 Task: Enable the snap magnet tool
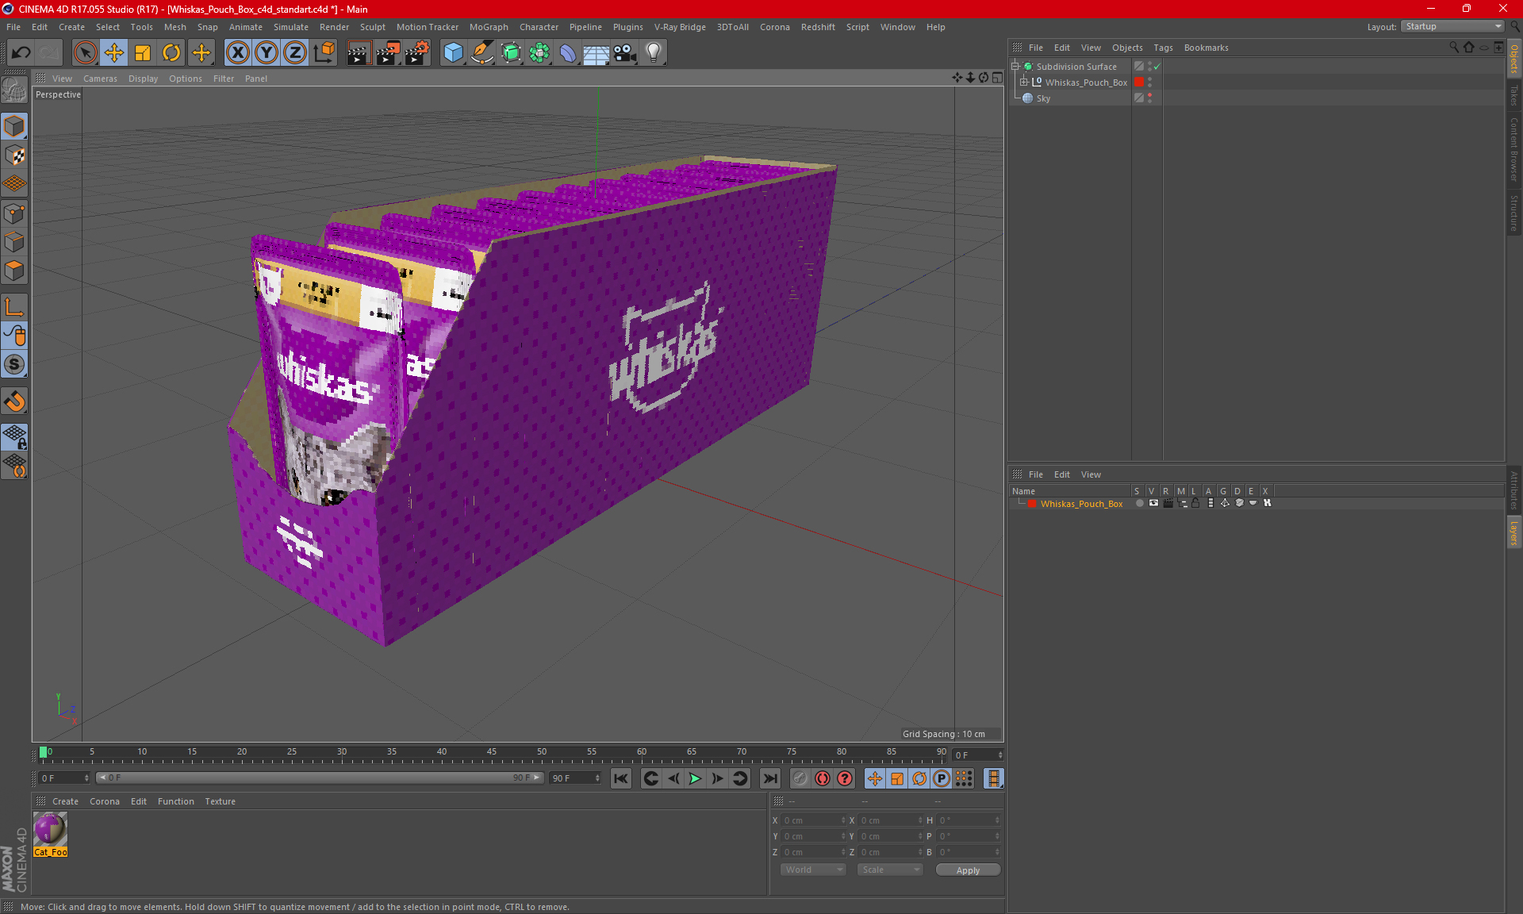pos(14,401)
